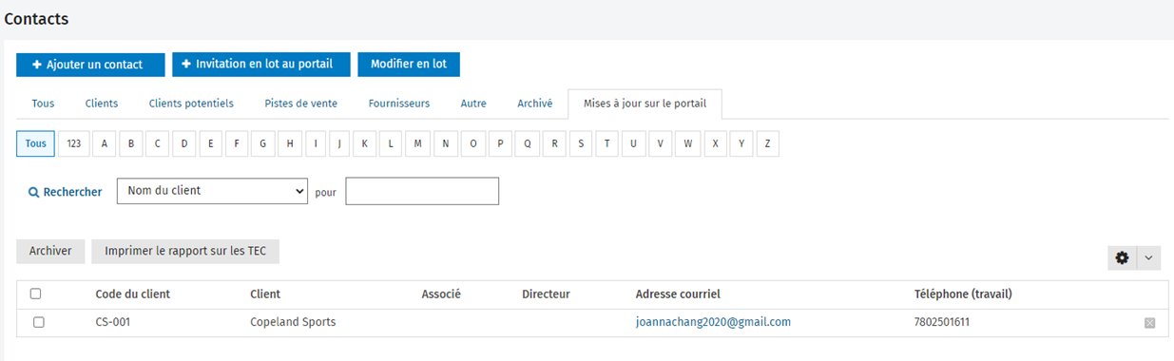This screenshot has width=1174, height=361.
Task: Switch to the Clients potentiels tab
Action: (x=190, y=104)
